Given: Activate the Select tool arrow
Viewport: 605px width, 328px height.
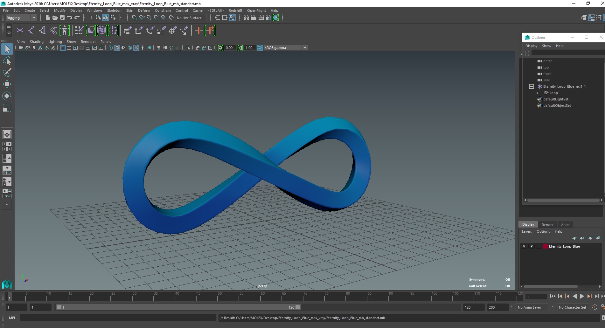Looking at the screenshot, I should click(x=7, y=49).
